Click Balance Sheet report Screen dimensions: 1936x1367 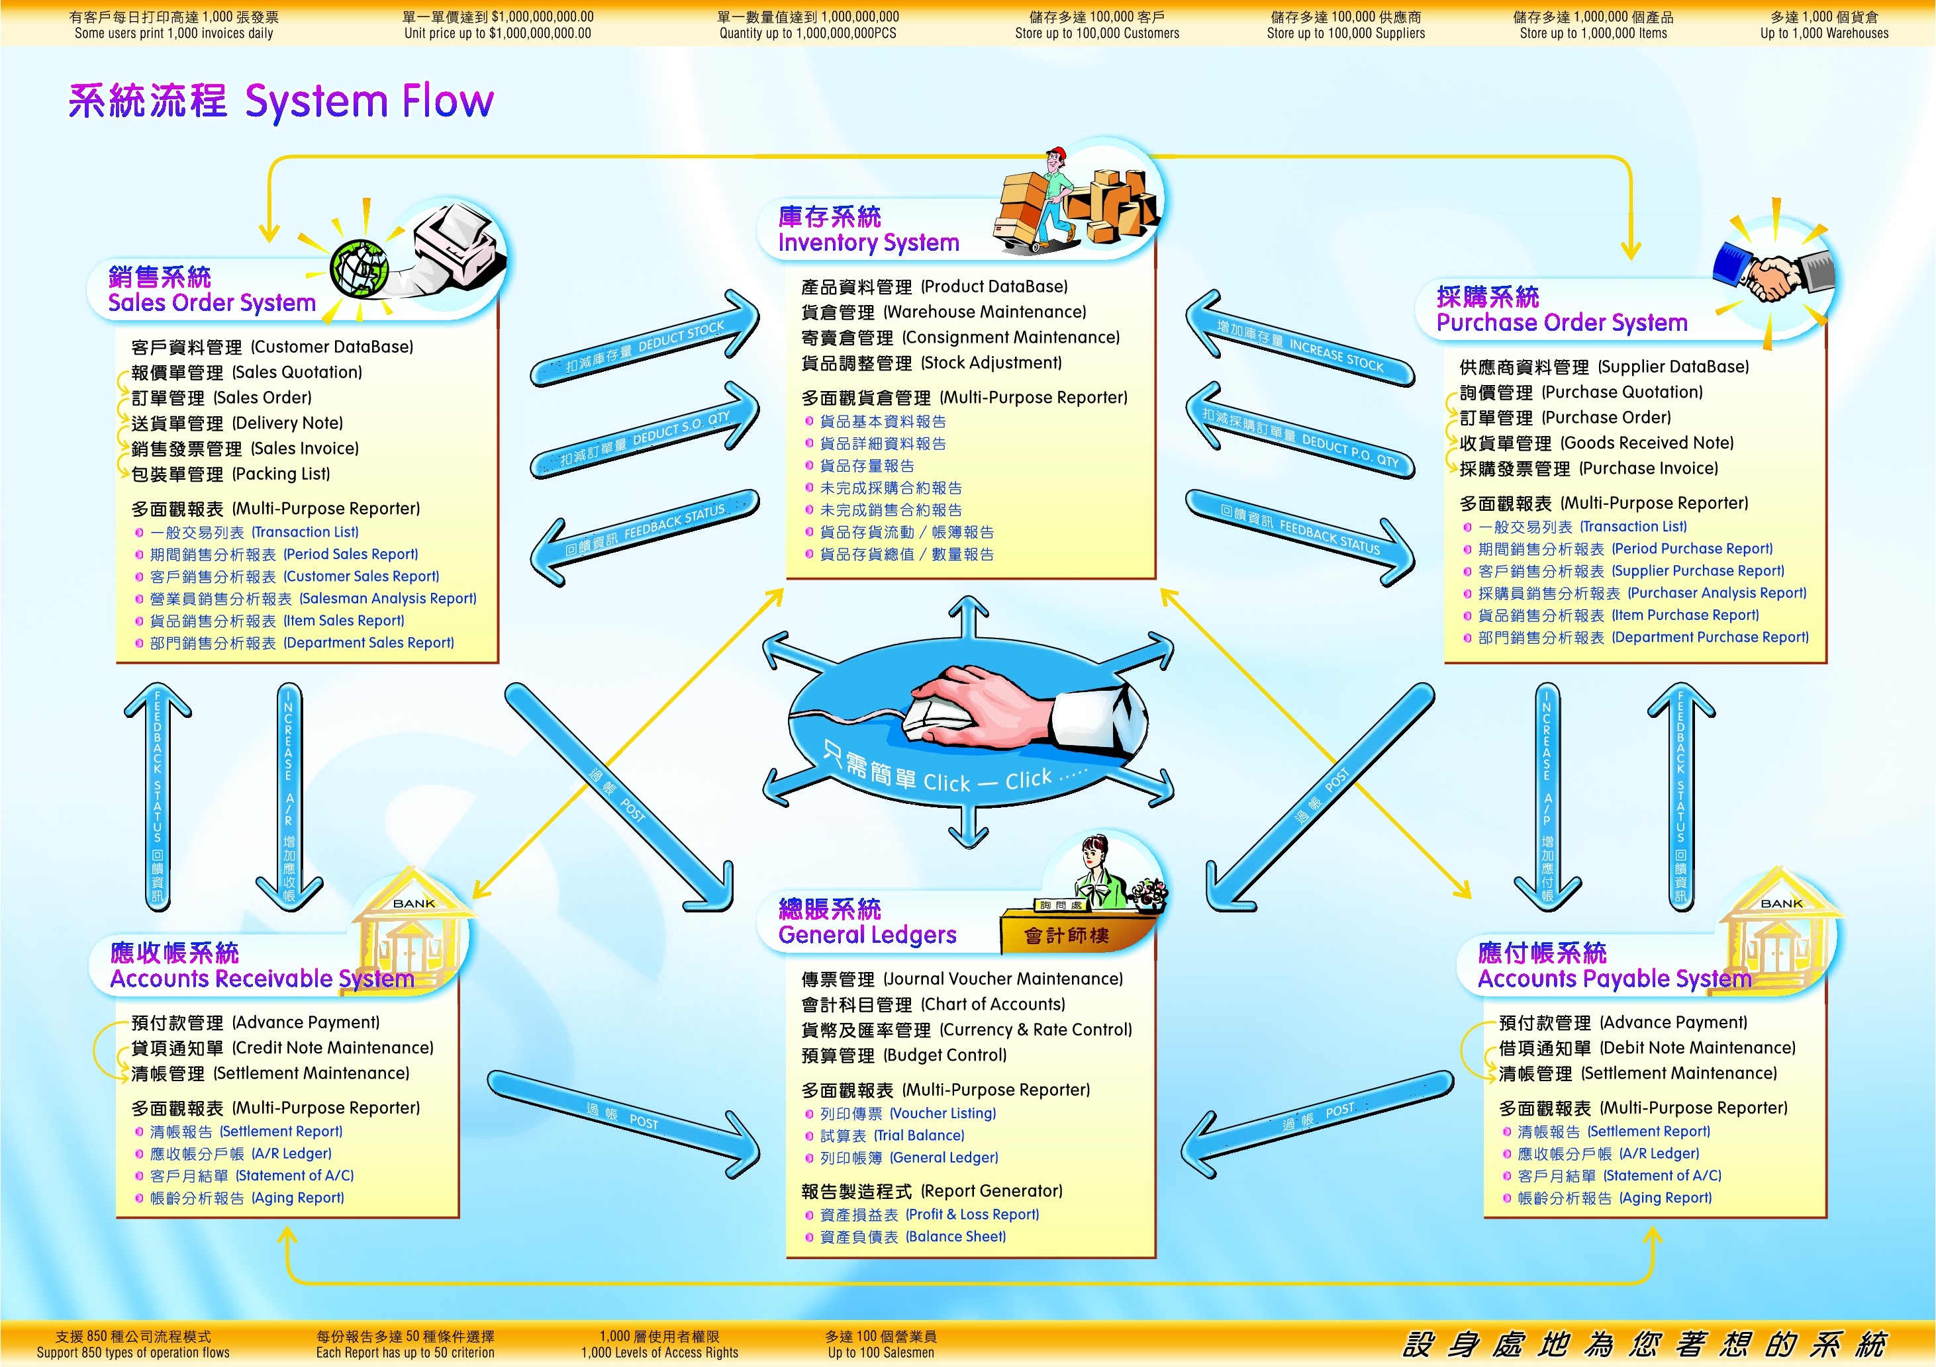(913, 1237)
